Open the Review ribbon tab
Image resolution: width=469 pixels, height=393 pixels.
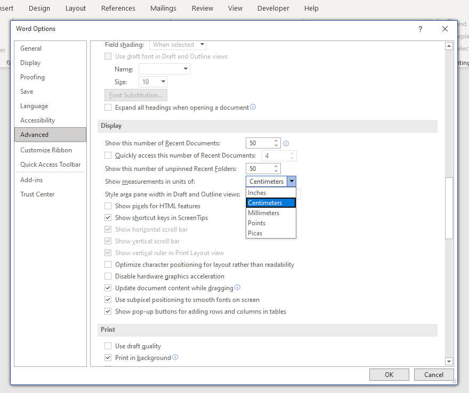coord(203,9)
